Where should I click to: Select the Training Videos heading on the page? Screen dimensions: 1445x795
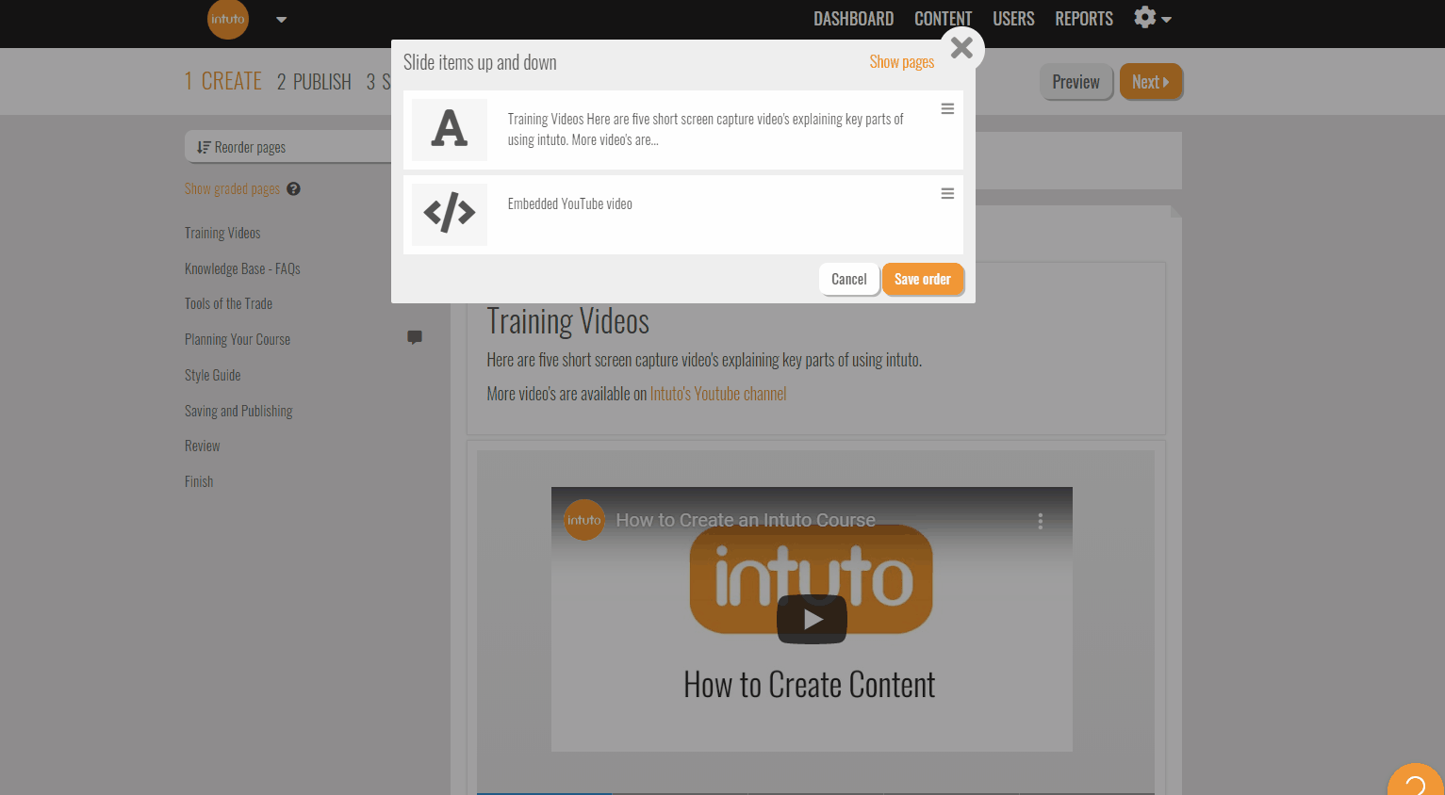[567, 321]
